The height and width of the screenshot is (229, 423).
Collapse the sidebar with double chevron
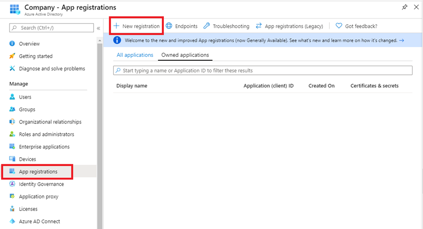[x=99, y=28]
